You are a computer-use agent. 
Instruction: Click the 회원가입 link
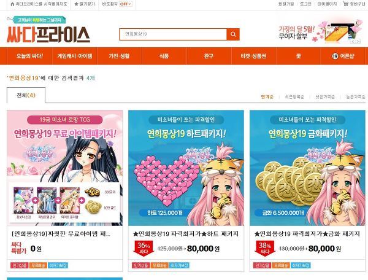[x=286, y=4]
